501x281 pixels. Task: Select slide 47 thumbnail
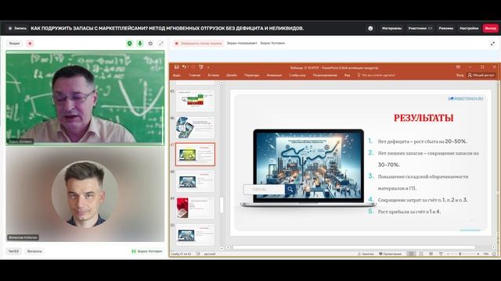[195, 155]
